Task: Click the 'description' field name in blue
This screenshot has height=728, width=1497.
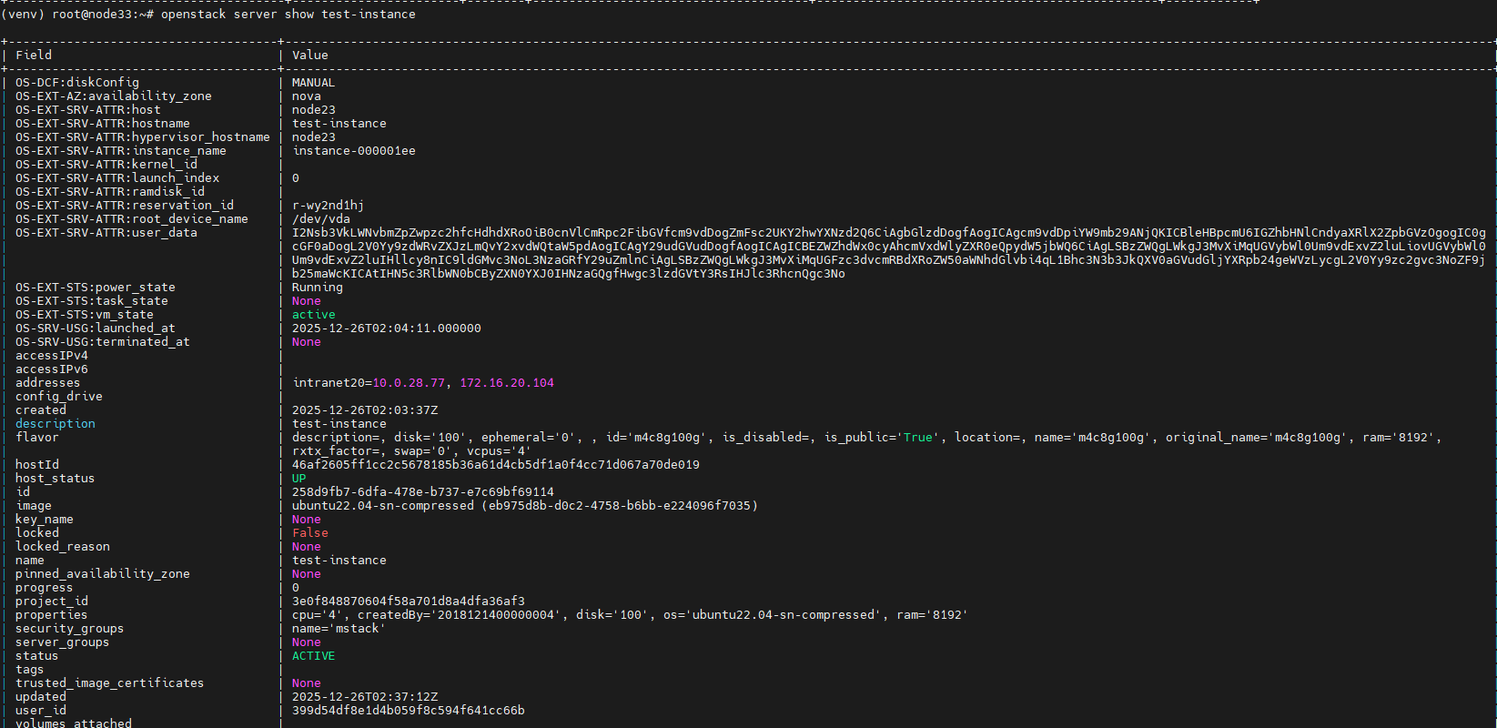Action: pos(55,424)
